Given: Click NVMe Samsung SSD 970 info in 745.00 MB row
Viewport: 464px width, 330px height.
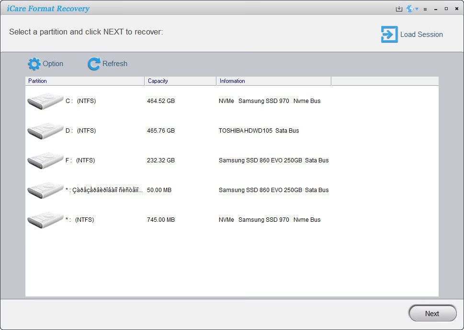Looking at the screenshot, I should point(270,220).
